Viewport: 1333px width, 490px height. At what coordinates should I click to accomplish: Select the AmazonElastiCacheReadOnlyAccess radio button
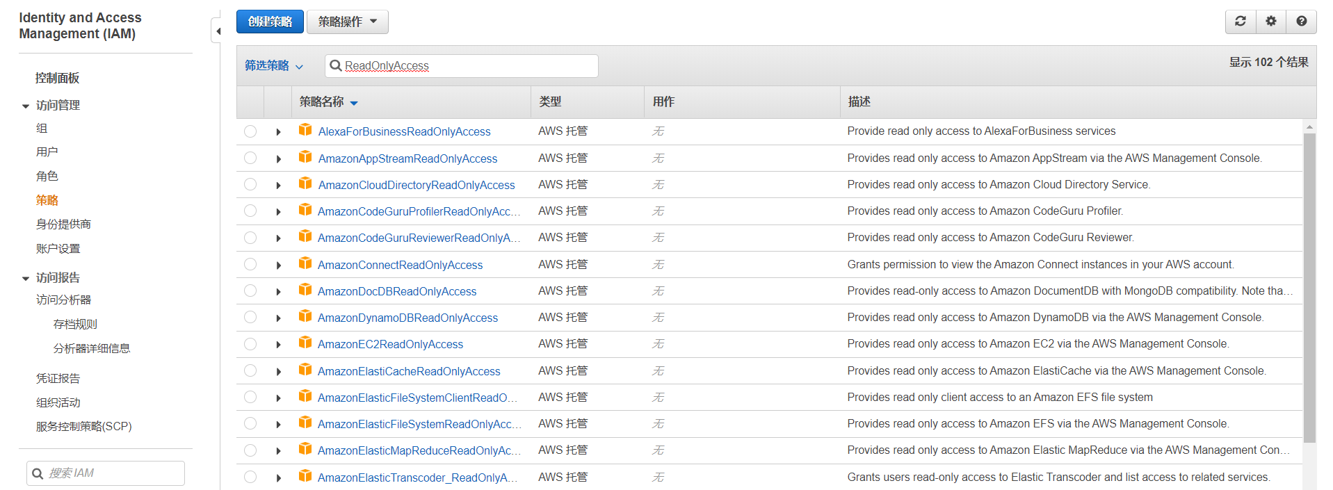click(x=250, y=371)
